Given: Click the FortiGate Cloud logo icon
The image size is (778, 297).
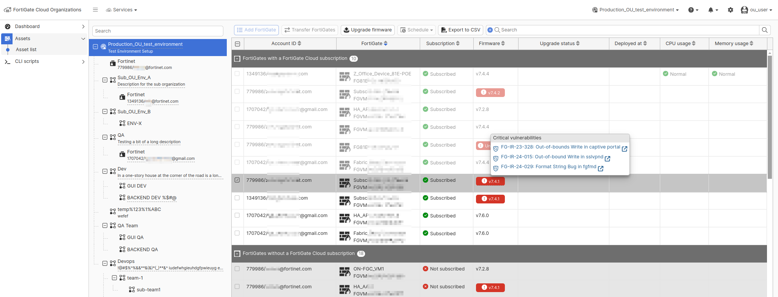Looking at the screenshot, I should [8, 10].
